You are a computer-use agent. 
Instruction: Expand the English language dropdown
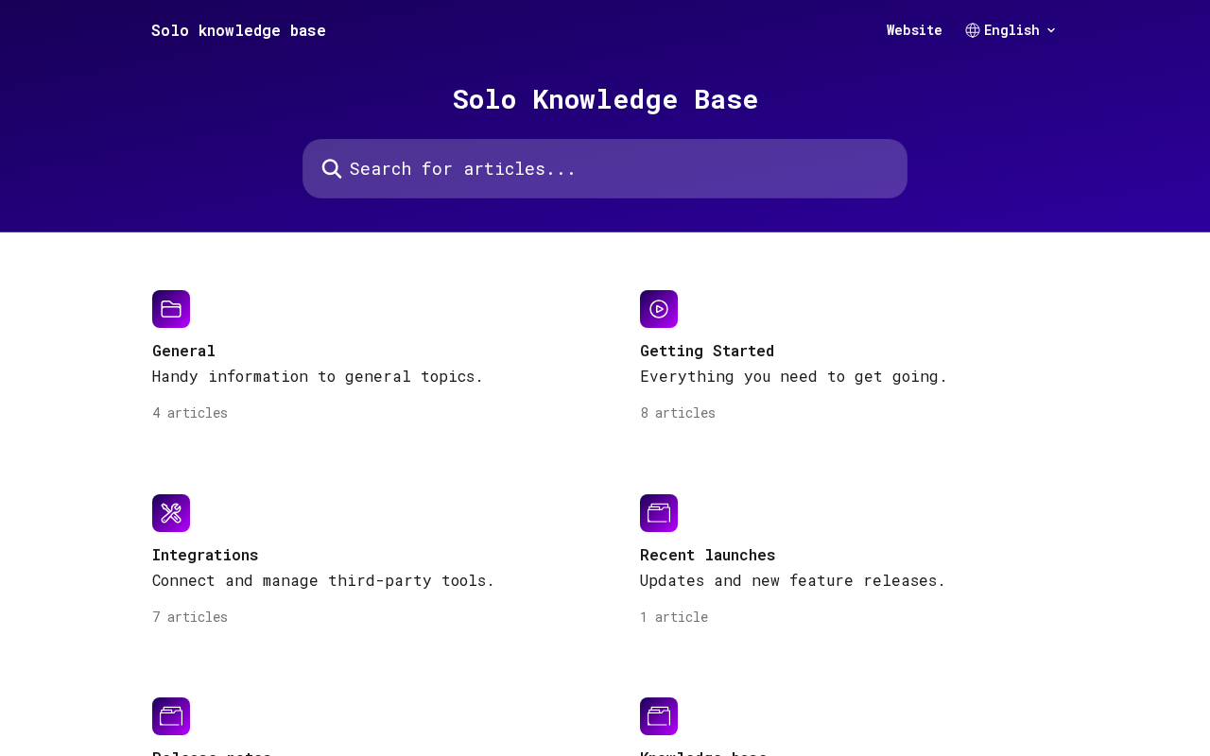(x=1011, y=30)
